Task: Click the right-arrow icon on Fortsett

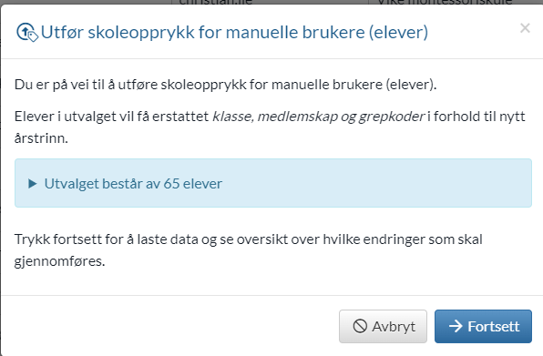Action: [456, 326]
